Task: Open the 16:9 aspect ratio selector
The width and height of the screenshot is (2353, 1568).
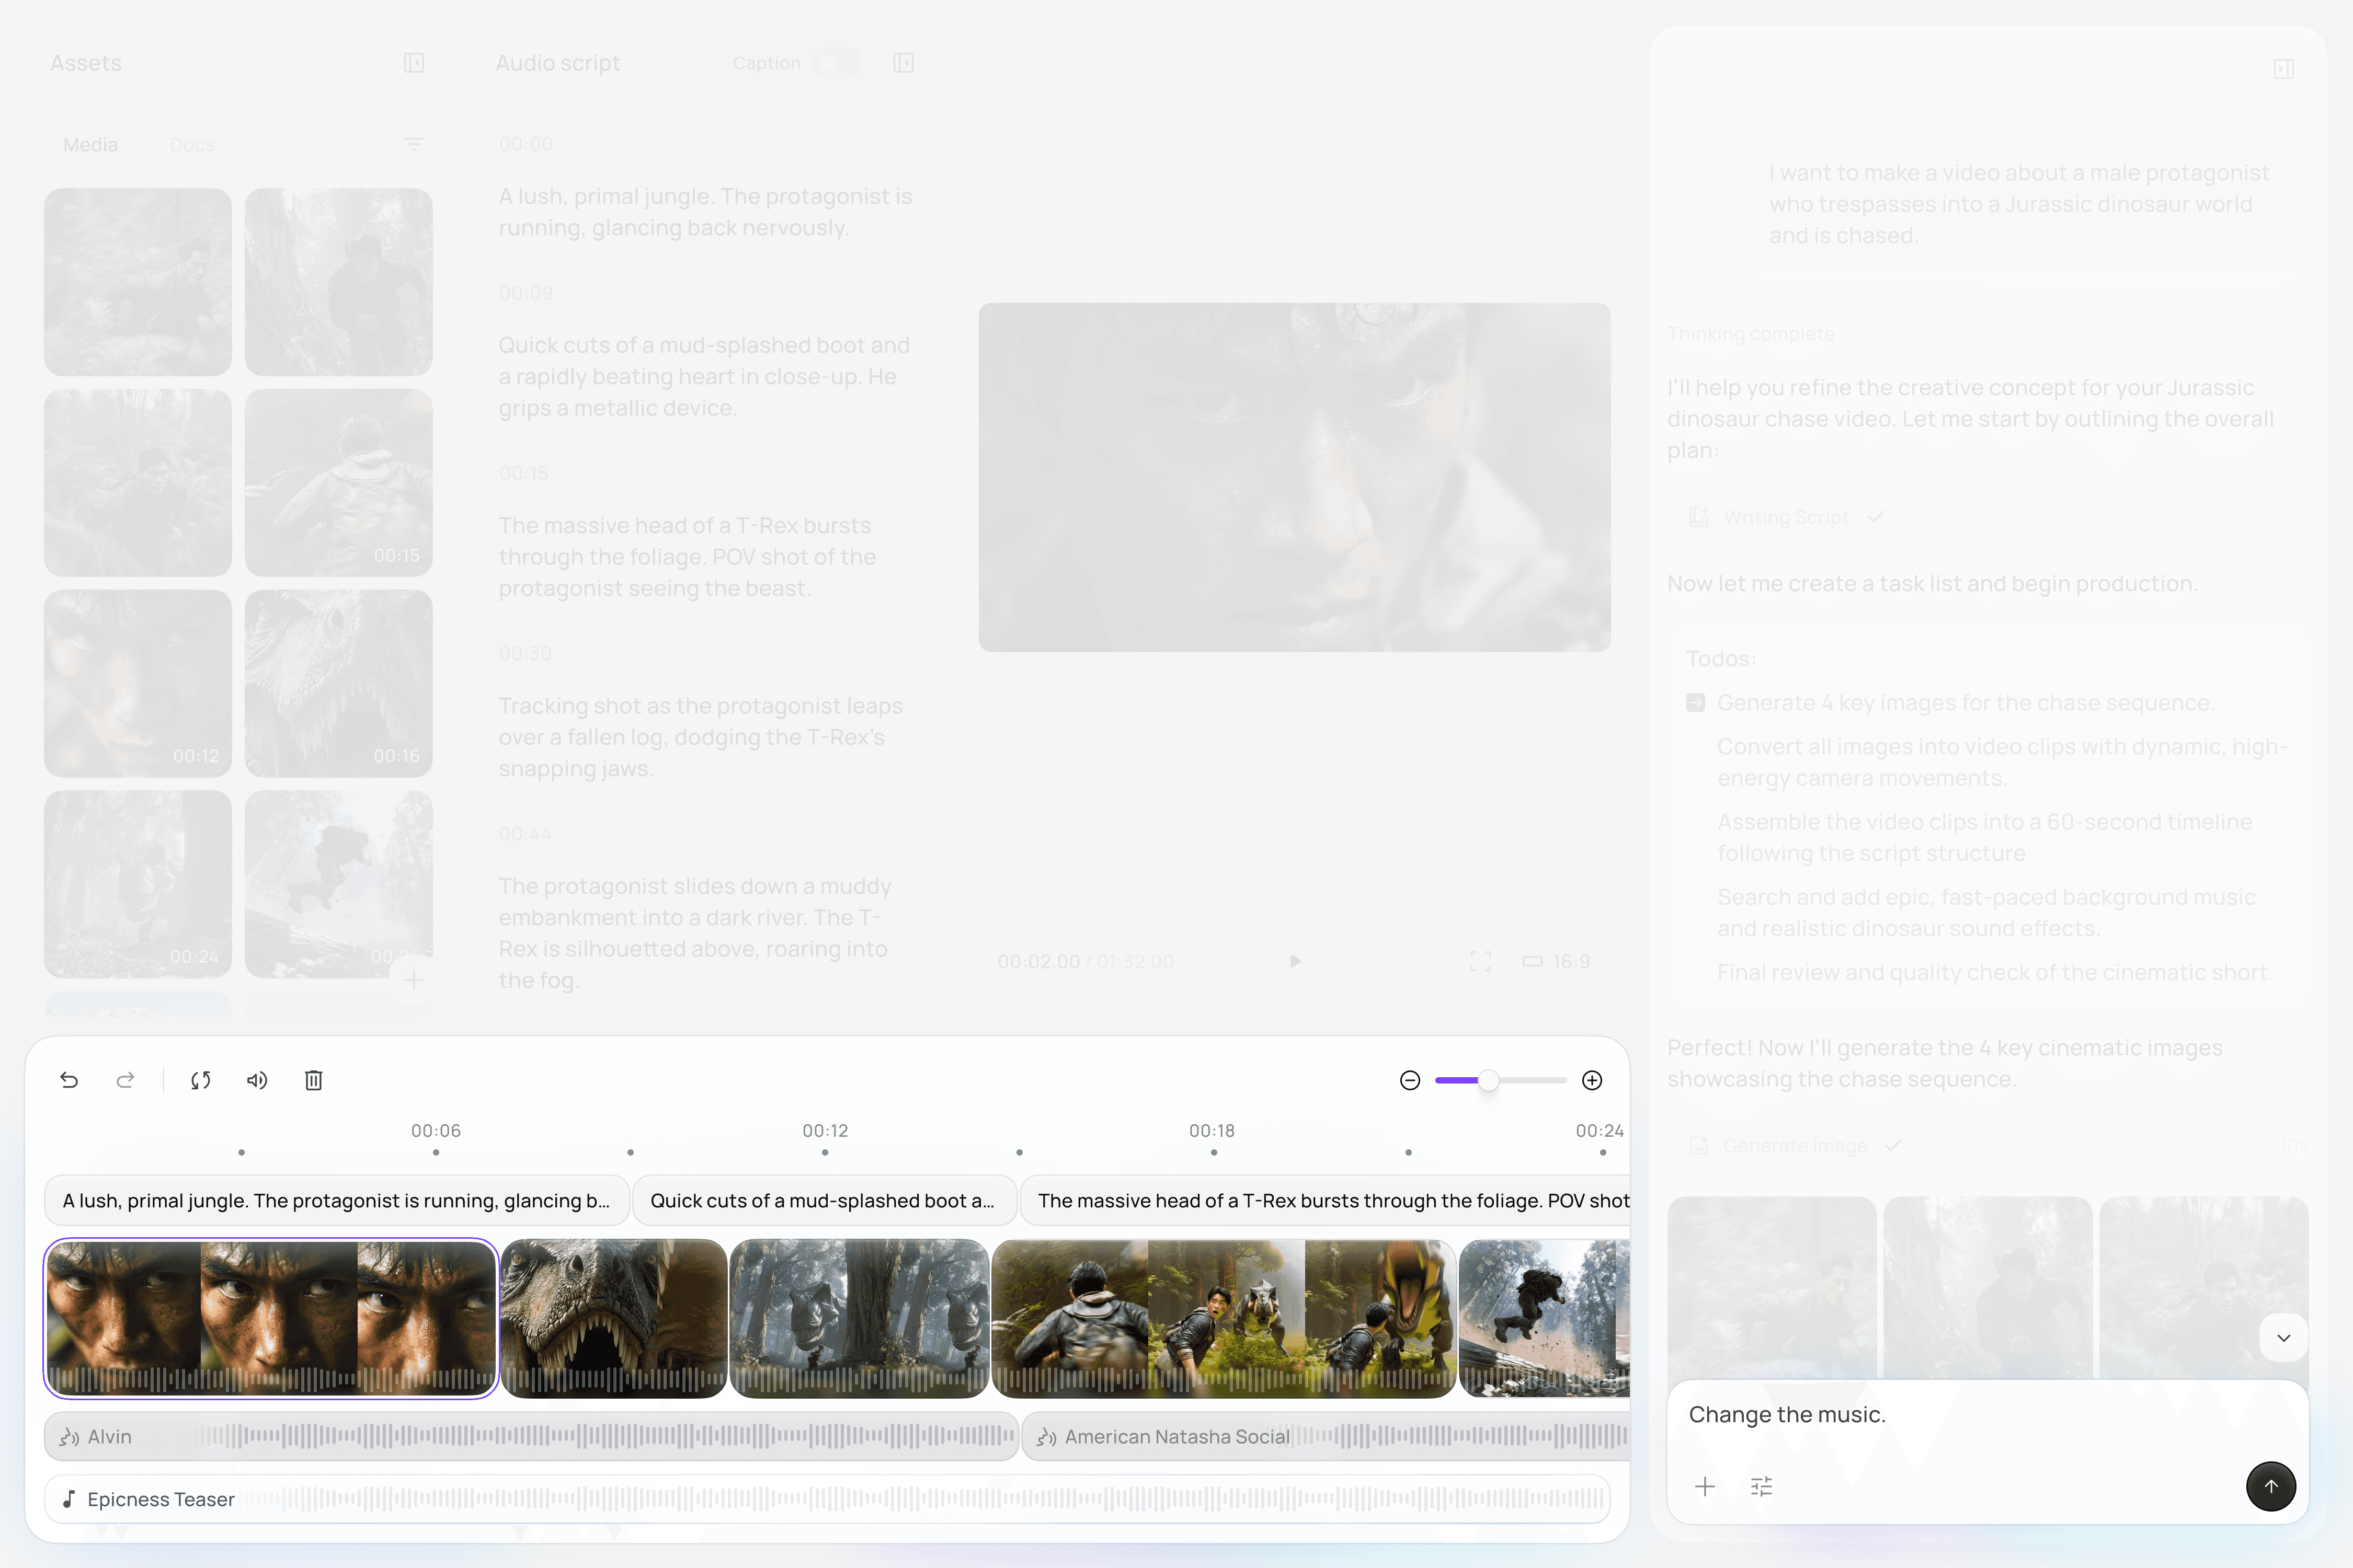Action: (1557, 961)
